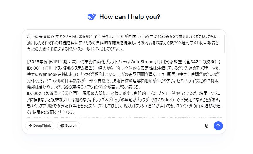The height and width of the screenshot is (154, 253).
Task: Send the message with the blue arrow button
Action: [218, 126]
